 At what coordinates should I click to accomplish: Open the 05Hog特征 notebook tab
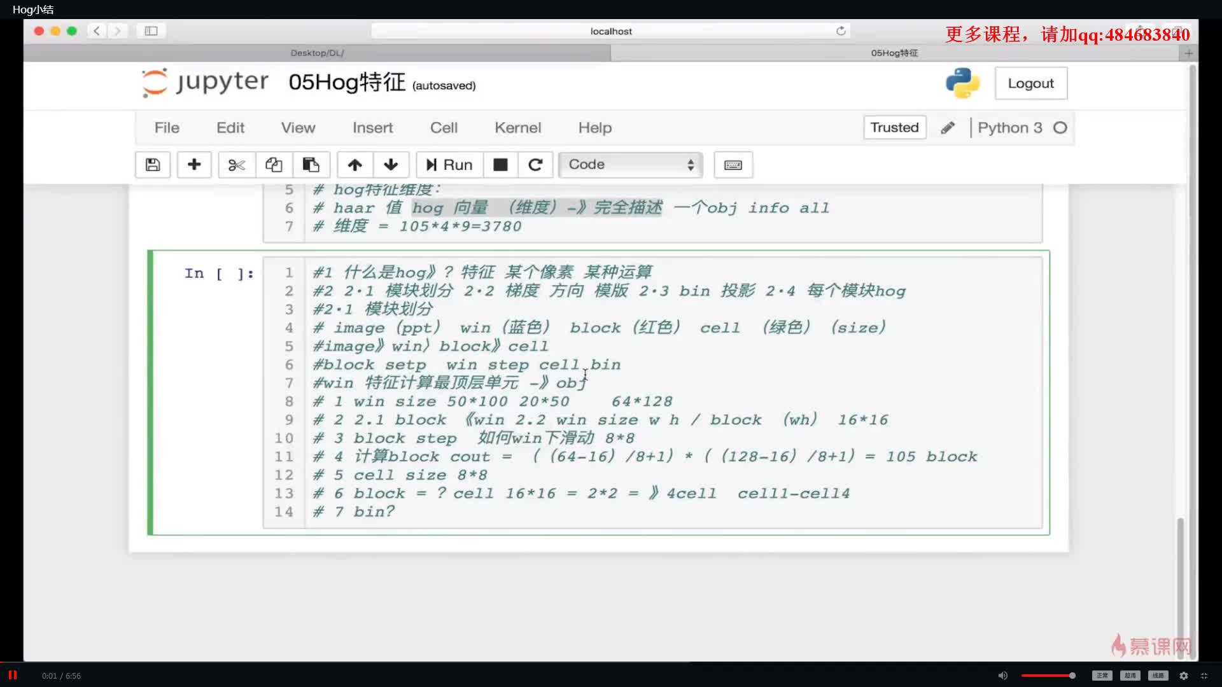pos(895,52)
